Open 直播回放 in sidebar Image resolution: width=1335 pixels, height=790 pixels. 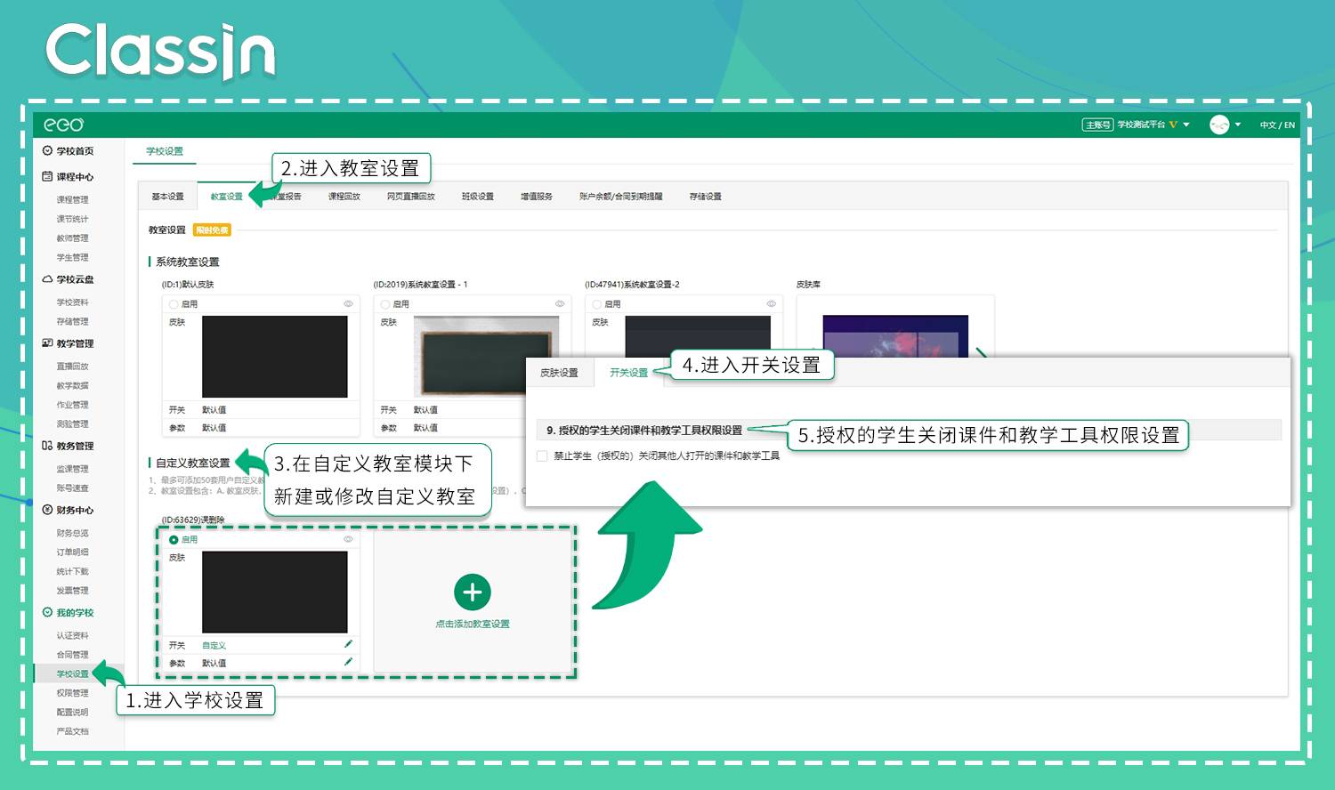click(x=73, y=367)
